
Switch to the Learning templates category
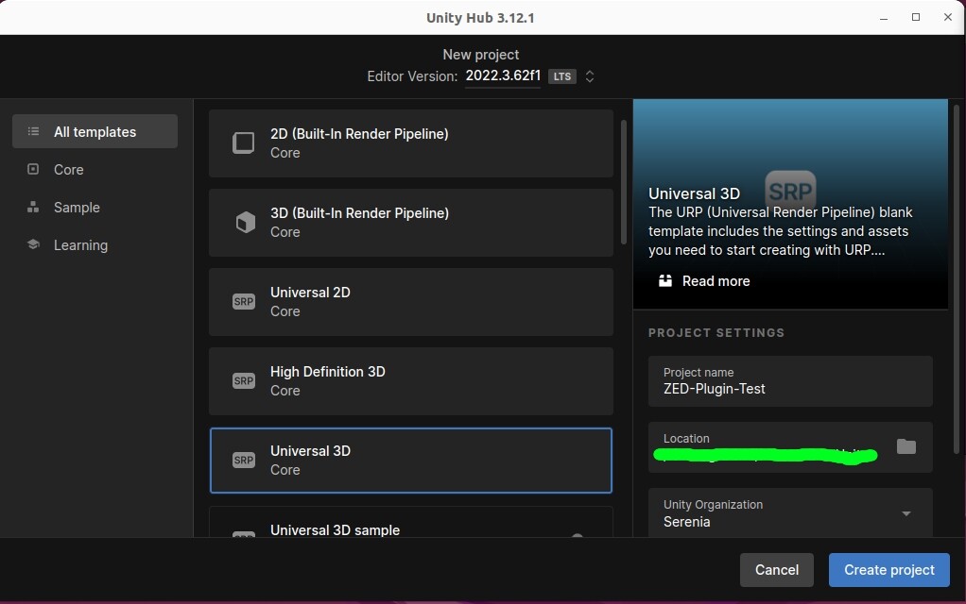coord(95,244)
